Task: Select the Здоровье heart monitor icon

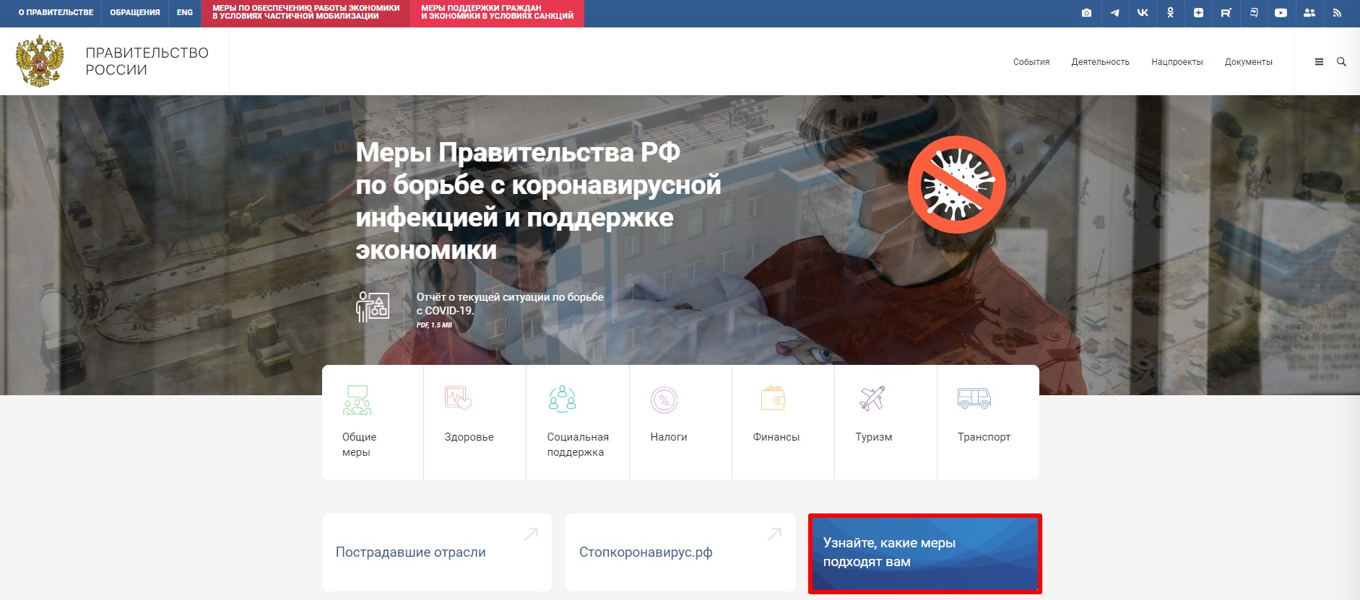Action: click(x=458, y=398)
